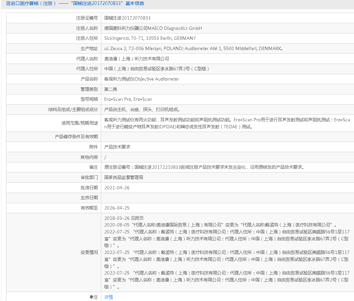Select the MAICO Diagnostics GmbH registrant name
This screenshot has width=354, height=301.
click(153, 28)
